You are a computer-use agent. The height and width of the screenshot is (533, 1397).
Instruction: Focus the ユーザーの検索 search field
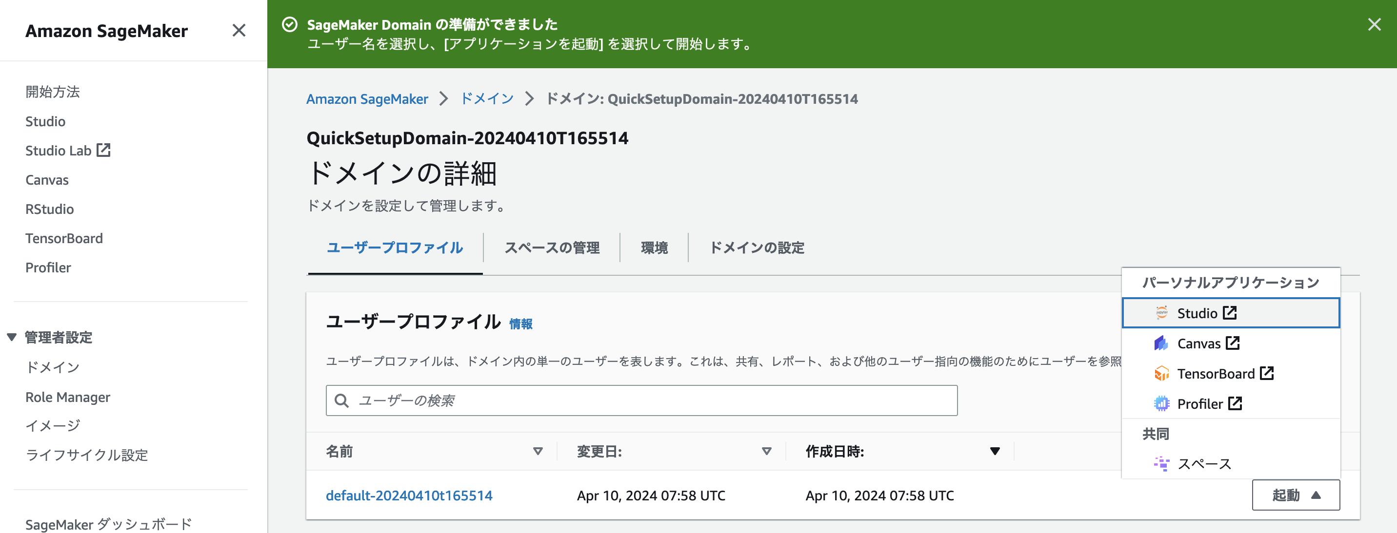click(641, 401)
